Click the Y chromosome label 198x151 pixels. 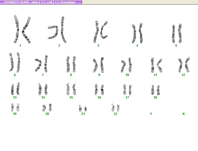pyautogui.click(x=151, y=114)
